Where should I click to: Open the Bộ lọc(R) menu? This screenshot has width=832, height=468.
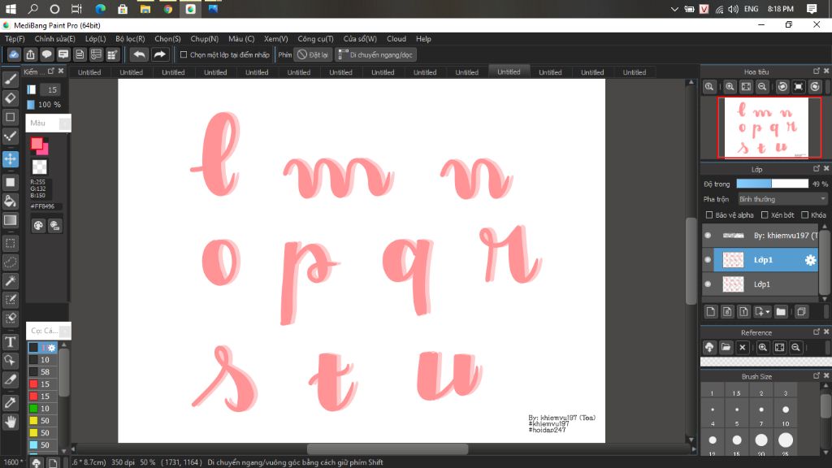pos(130,39)
